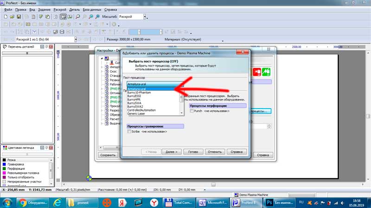This screenshot has height=208, width=371.
Task: Open the Раскрой 1 из 1 dropdown
Action: [x=76, y=39]
